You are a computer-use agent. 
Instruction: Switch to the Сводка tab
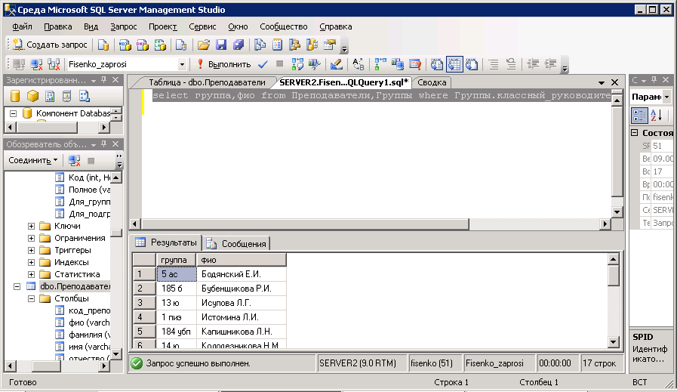(432, 82)
